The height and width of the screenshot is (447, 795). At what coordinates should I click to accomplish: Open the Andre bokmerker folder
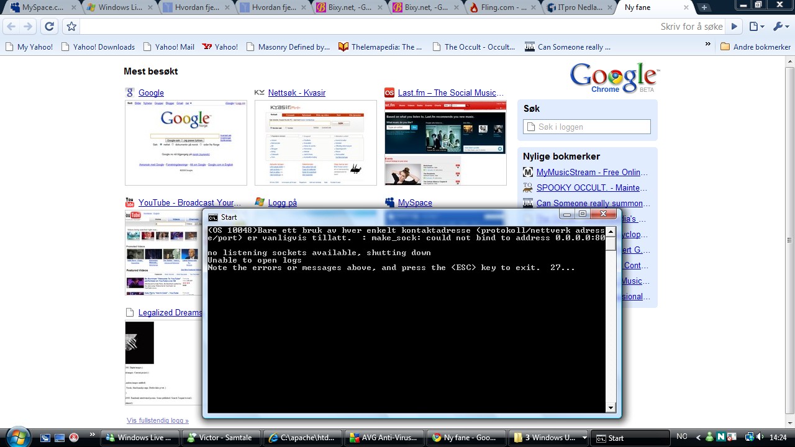point(755,47)
